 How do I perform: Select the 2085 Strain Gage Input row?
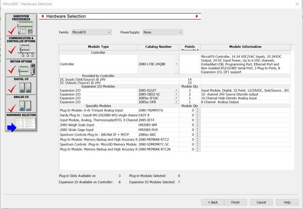tap(175, 130)
